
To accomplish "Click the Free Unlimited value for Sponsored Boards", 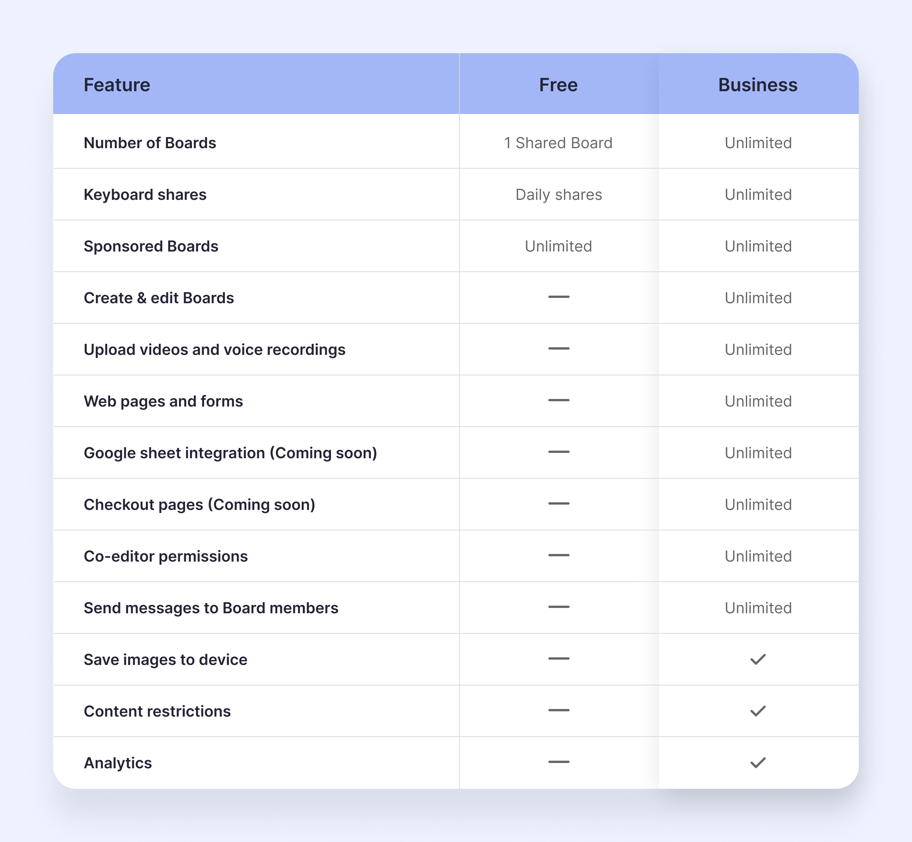I will coord(558,247).
